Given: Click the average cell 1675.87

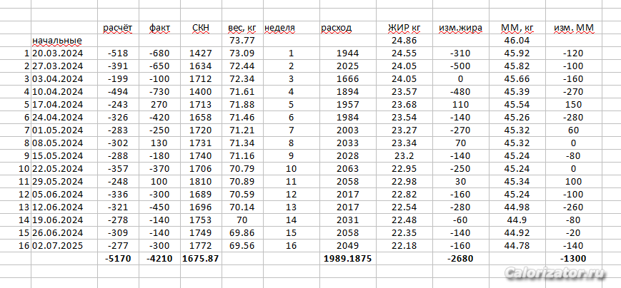Looking at the screenshot, I should tap(201, 259).
